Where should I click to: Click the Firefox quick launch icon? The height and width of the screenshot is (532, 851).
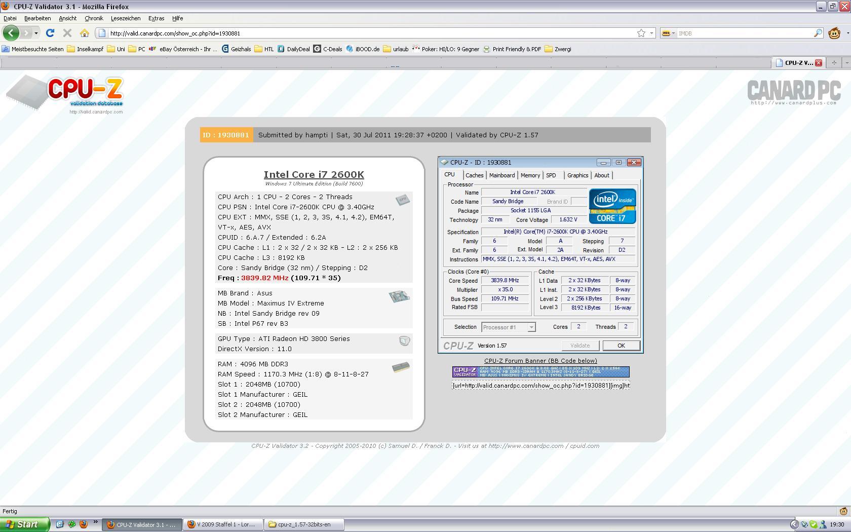coord(84,524)
